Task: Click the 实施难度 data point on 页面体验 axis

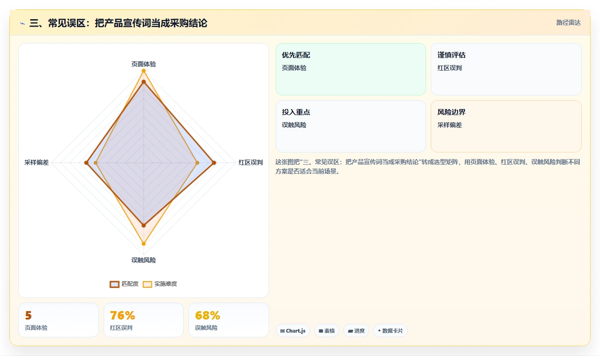Action: pos(143,71)
